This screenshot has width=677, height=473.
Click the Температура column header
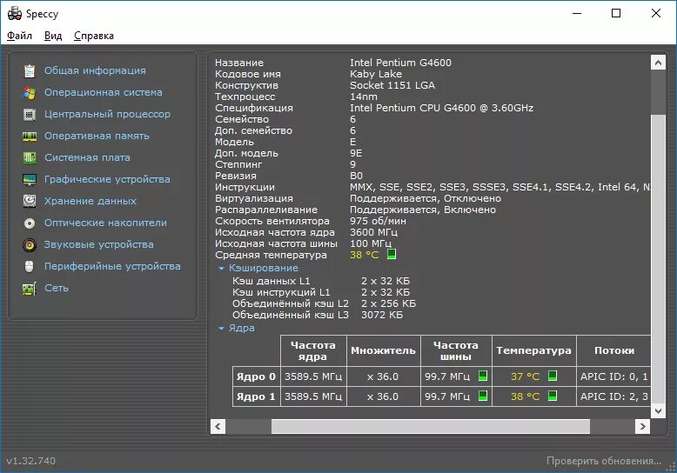534,351
